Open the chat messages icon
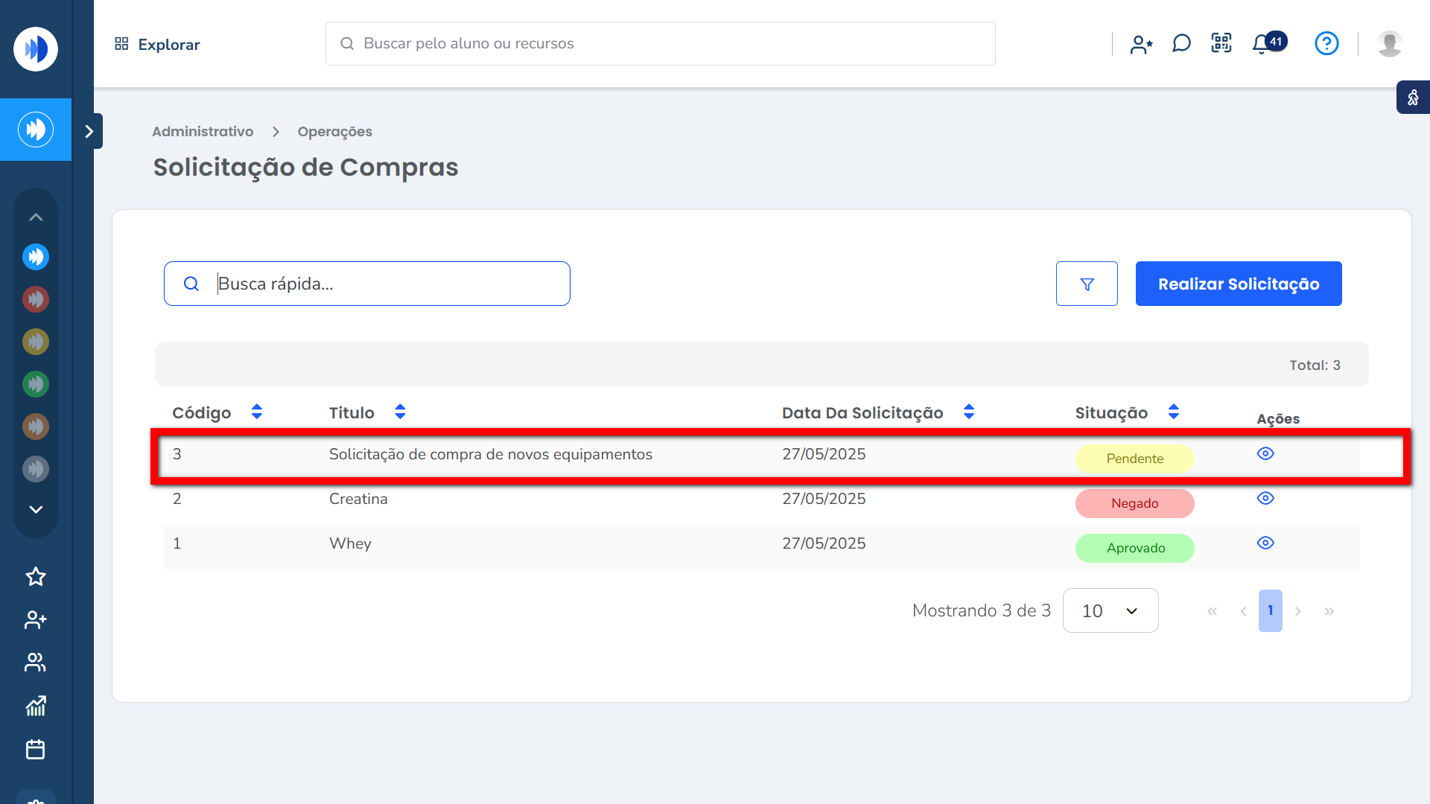 pos(1181,43)
